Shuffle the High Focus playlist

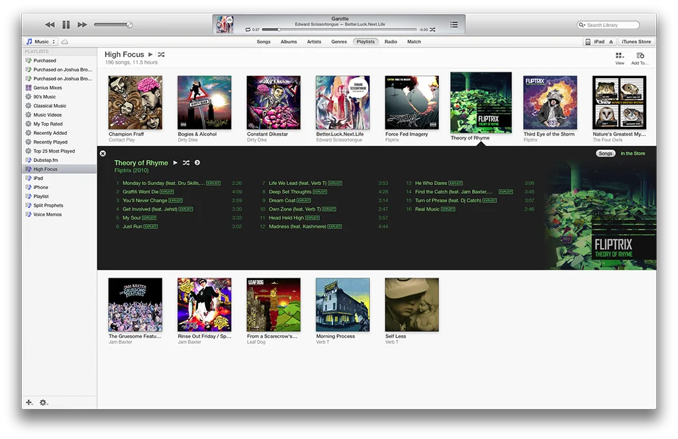[x=162, y=54]
